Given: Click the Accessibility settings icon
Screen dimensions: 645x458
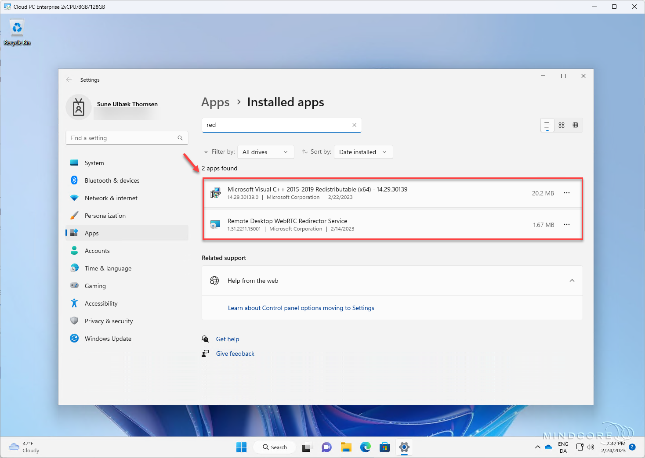Looking at the screenshot, I should click(x=74, y=303).
